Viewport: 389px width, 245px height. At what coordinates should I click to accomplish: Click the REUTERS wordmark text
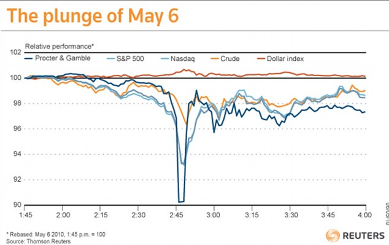363,236
